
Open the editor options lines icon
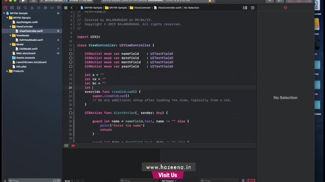pyautogui.click(x=245, y=8)
